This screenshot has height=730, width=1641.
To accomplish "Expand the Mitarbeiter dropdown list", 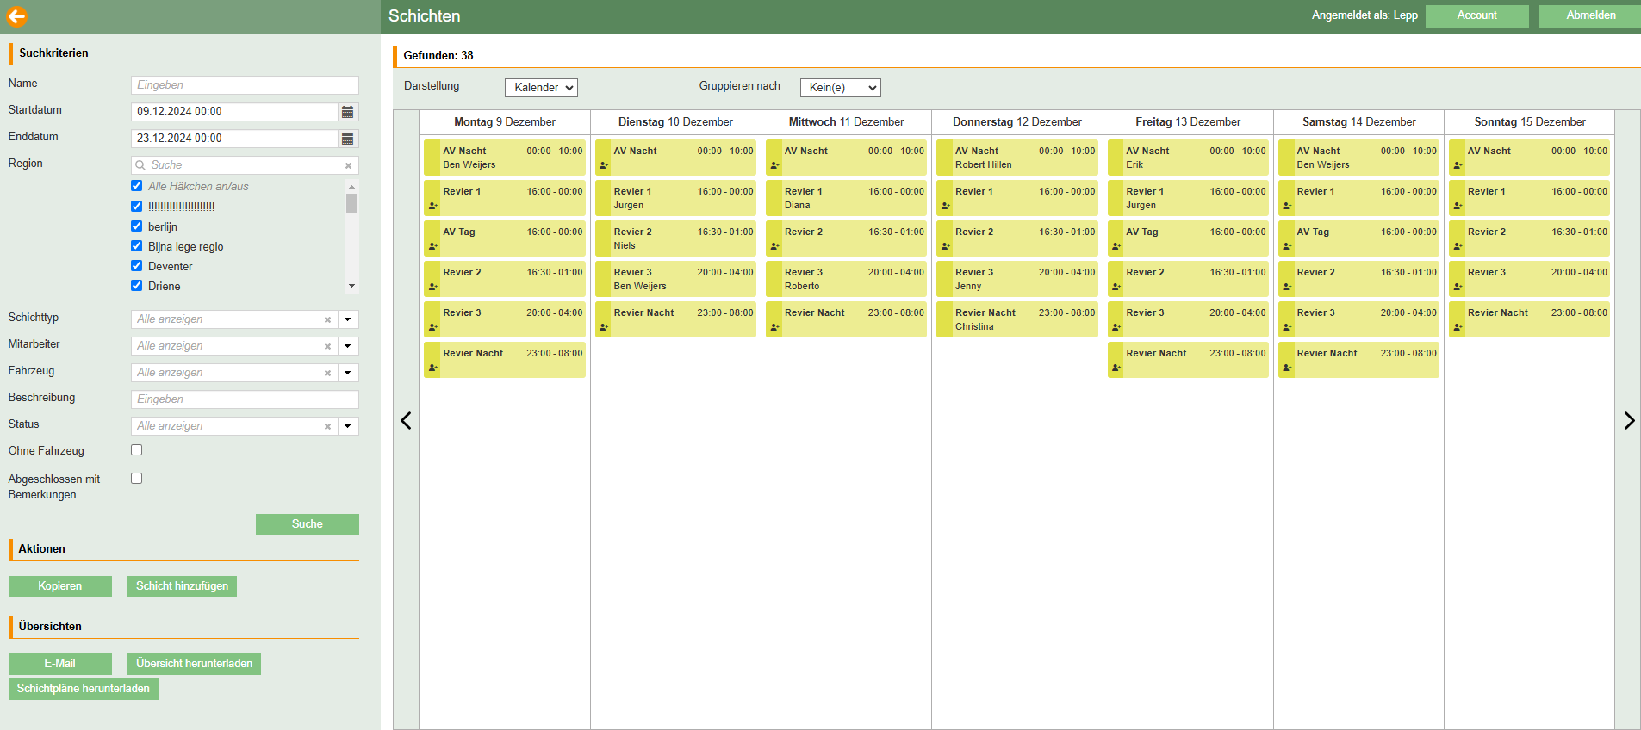I will tap(348, 346).
